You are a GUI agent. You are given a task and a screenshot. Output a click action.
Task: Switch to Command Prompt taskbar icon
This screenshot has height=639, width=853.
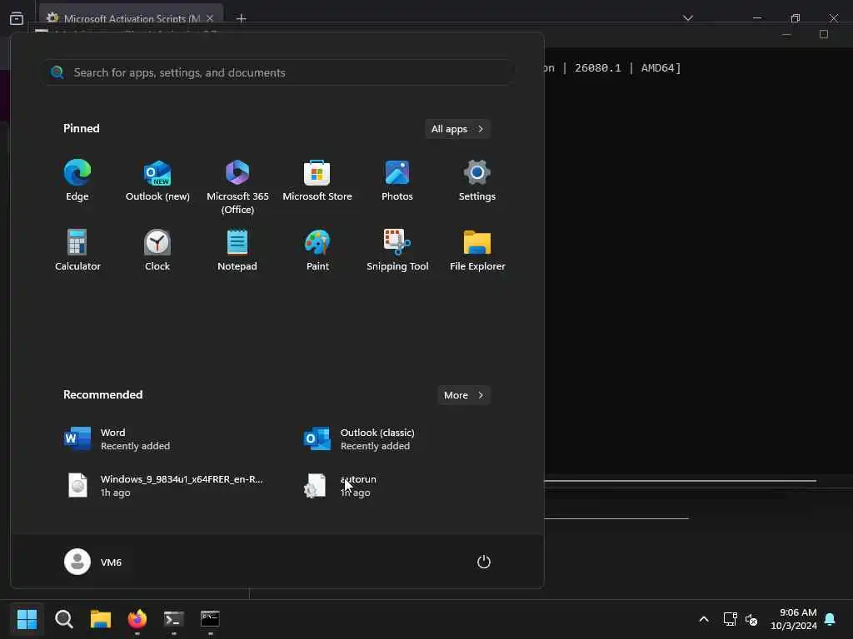point(210,619)
